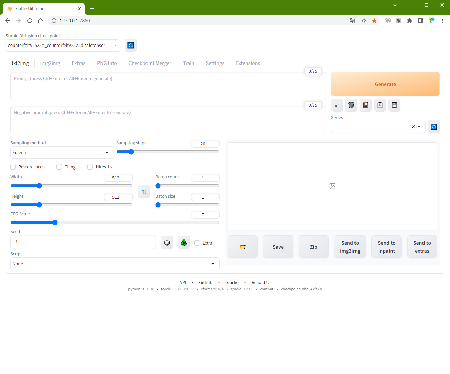The width and height of the screenshot is (450, 374).
Task: Click the Zip button
Action: (314, 247)
